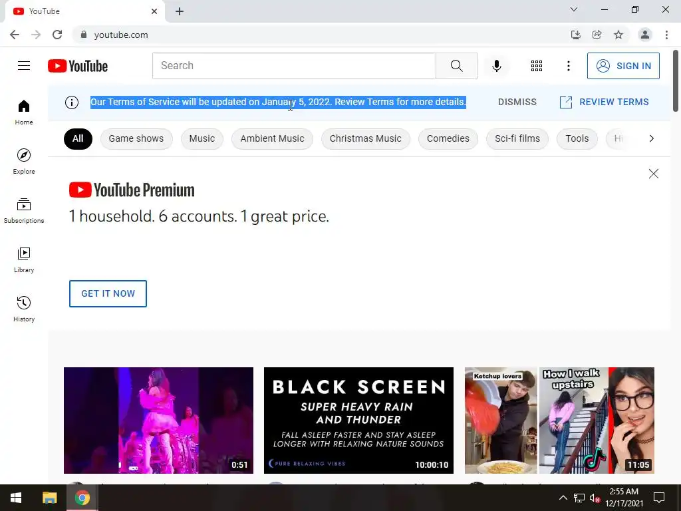Click the YouTube logo
681x511 pixels.
(x=78, y=66)
